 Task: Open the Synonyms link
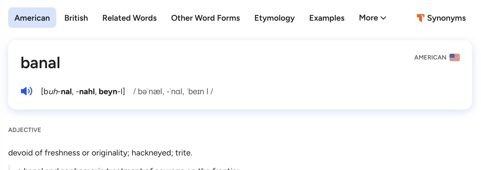coord(446,18)
